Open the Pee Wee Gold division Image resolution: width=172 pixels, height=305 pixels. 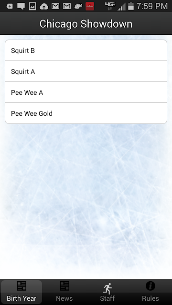(86, 113)
